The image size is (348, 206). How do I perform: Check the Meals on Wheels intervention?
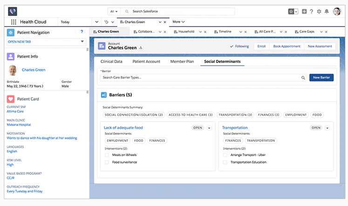(107, 155)
